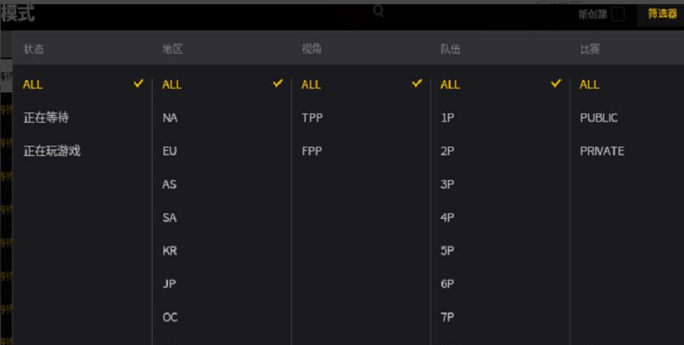Open the 筛选器 filter button
684x345 pixels.
pos(662,14)
